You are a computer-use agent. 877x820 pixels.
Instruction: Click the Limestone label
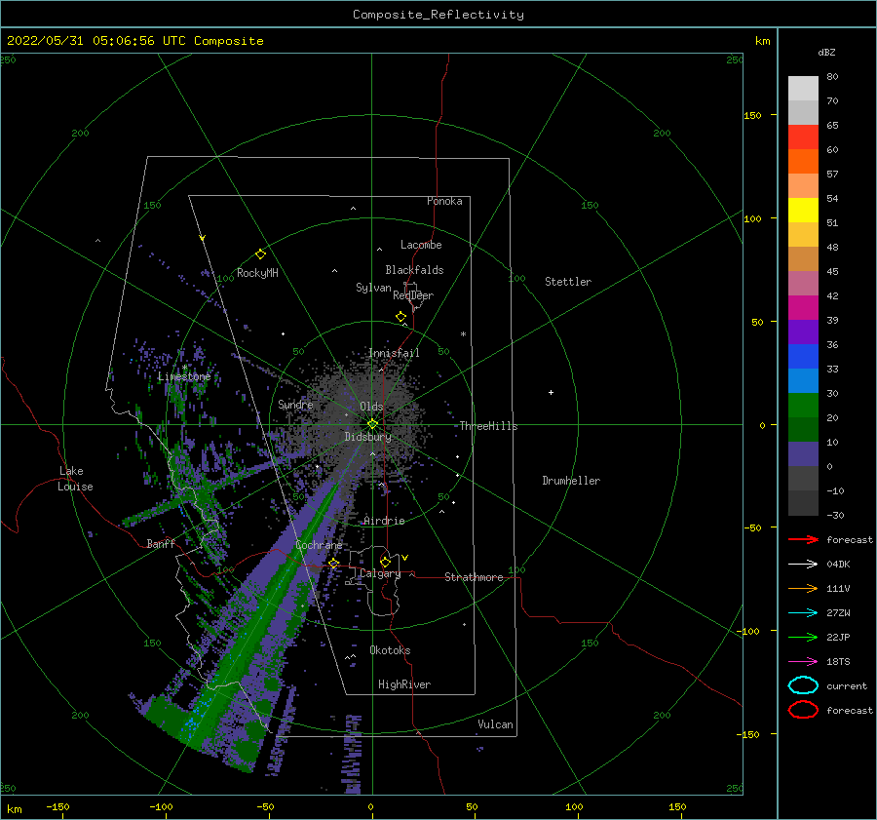pyautogui.click(x=184, y=376)
